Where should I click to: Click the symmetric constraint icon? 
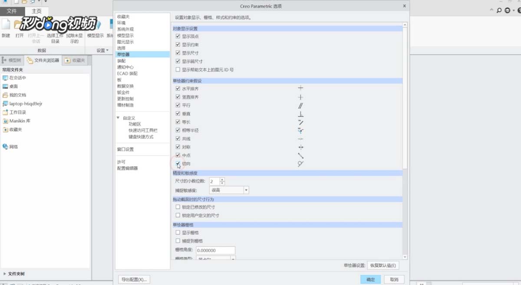pos(300,147)
